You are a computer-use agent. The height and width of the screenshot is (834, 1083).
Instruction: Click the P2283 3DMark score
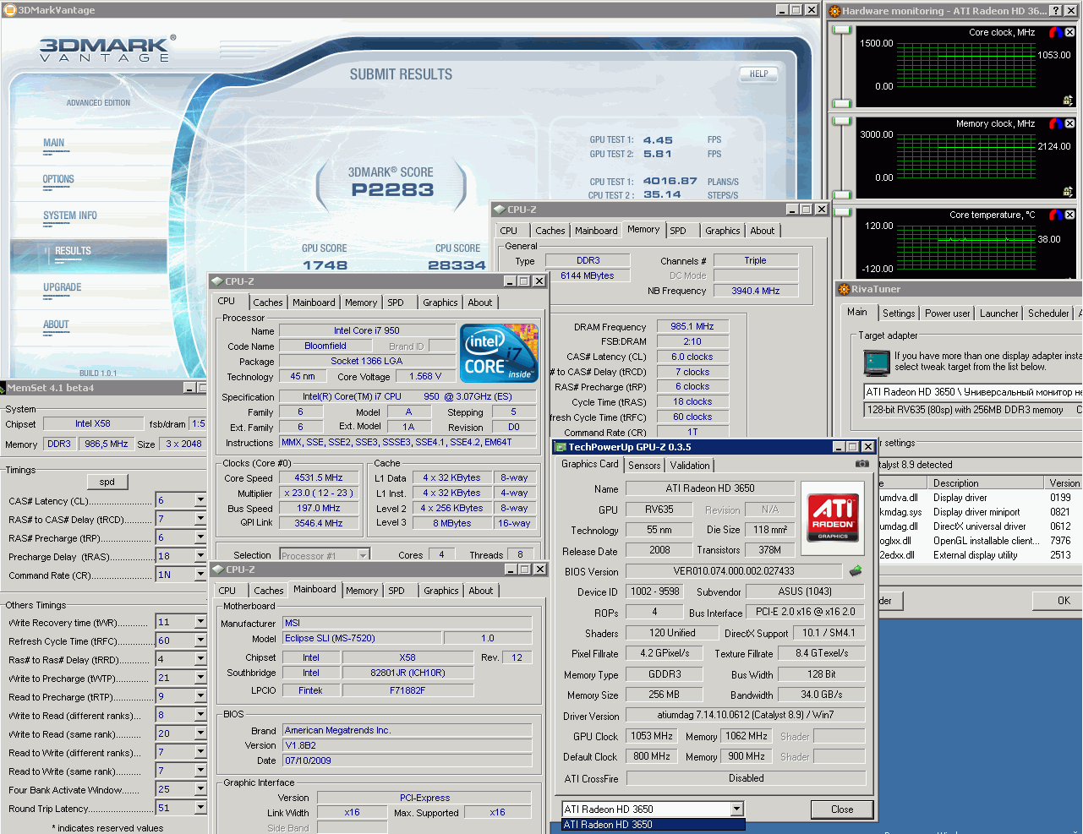pyautogui.click(x=393, y=190)
